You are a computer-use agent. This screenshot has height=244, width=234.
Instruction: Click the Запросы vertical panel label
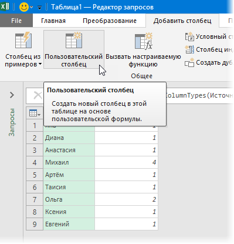(x=12, y=122)
